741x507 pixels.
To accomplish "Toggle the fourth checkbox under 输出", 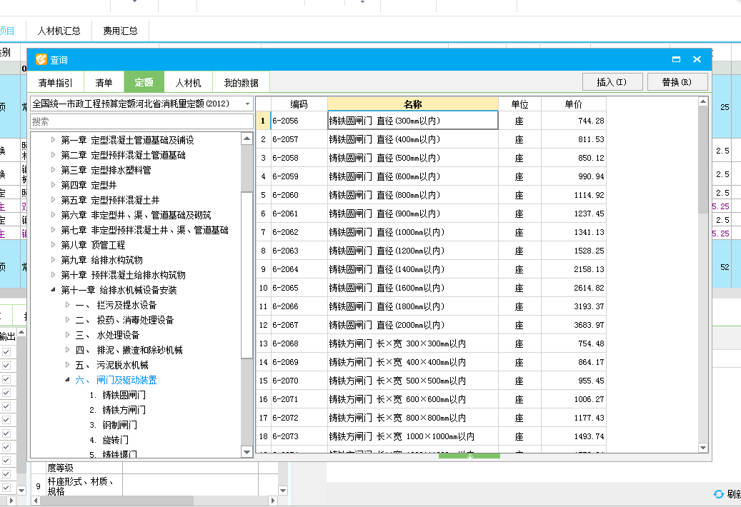I will [x=6, y=392].
